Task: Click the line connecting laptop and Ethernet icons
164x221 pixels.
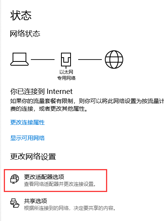Action: [43, 60]
